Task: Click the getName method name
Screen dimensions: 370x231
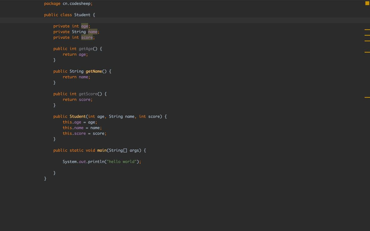Action: pos(94,71)
